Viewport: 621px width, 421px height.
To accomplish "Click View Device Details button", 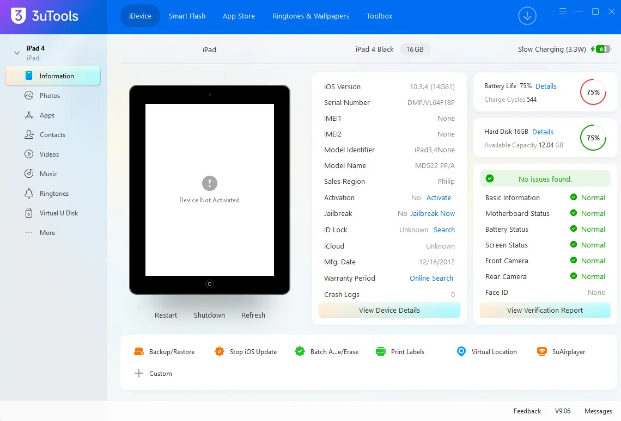I will tap(389, 310).
